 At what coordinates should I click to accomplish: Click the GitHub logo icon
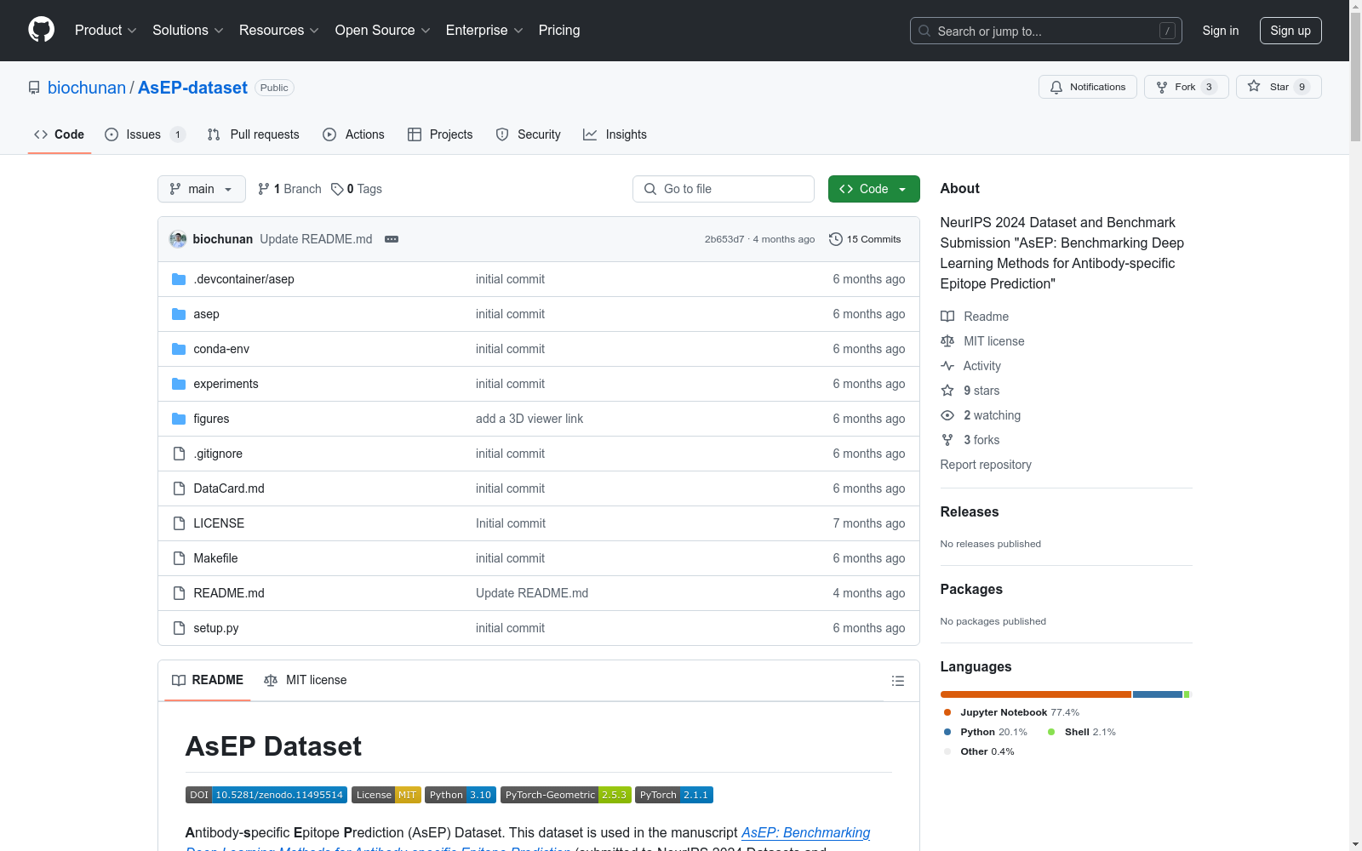coord(41,30)
